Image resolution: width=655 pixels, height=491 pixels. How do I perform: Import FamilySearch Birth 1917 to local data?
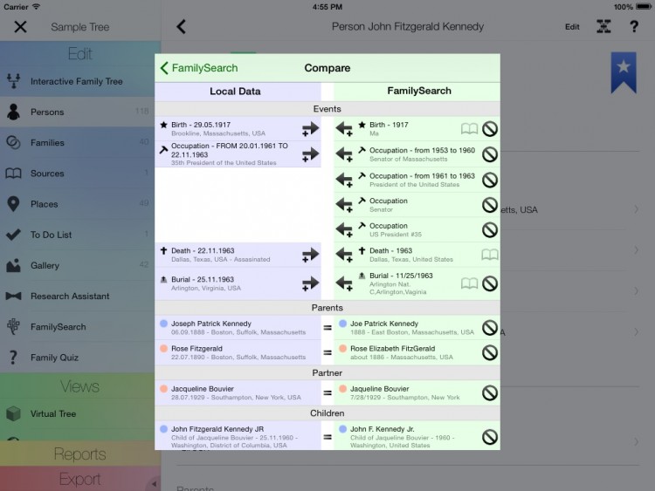click(344, 129)
